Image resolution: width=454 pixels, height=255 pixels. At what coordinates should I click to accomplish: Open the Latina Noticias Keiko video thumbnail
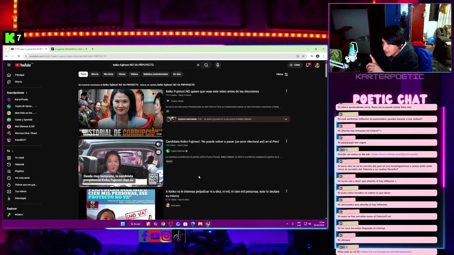[x=121, y=163]
